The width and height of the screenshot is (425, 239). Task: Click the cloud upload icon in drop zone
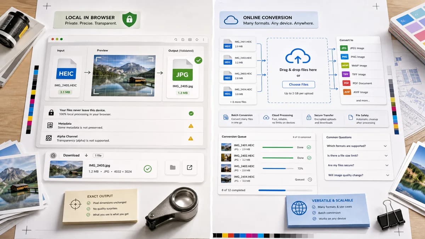click(x=298, y=56)
